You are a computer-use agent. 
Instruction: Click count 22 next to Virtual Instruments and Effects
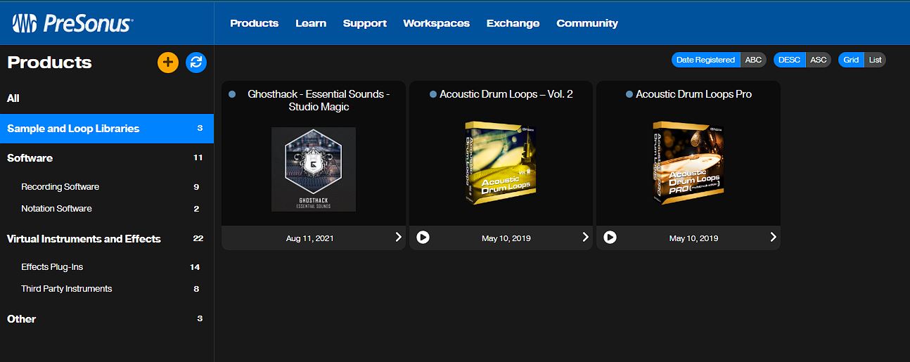coord(198,239)
